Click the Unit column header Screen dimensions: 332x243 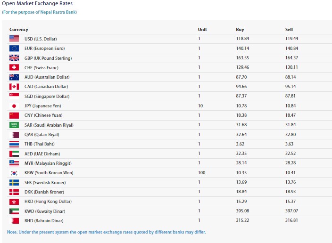(x=202, y=29)
